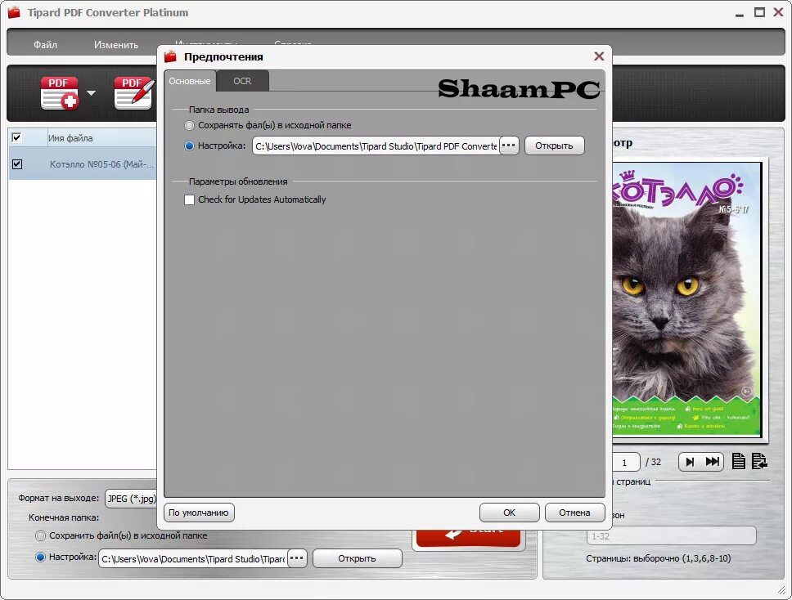
Task: Click the Котэлло cat cover preview
Action: tap(687, 299)
